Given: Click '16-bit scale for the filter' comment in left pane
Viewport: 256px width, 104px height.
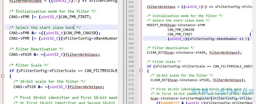Looking at the screenshot, I should click(x=49, y=81).
